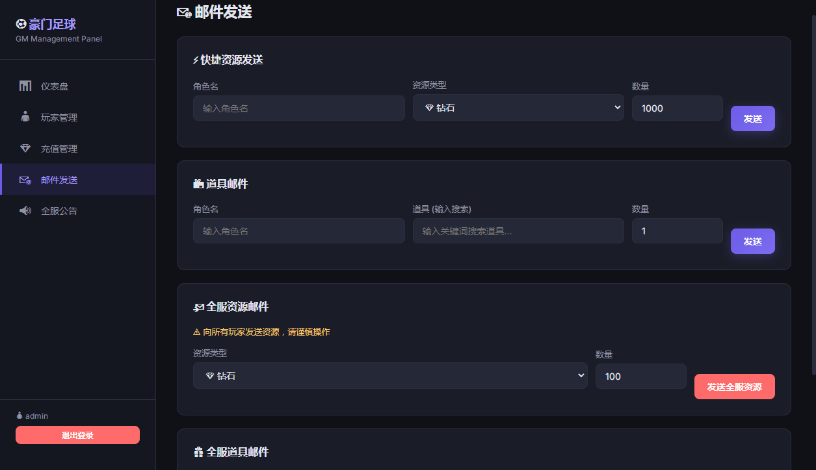Screen dimensions: 816x470
Task: Select the speaker icon beside 全服公告
Action: pos(25,210)
